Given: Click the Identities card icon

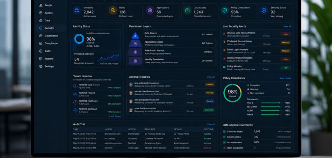Looking at the screenshot, I should (77, 10).
